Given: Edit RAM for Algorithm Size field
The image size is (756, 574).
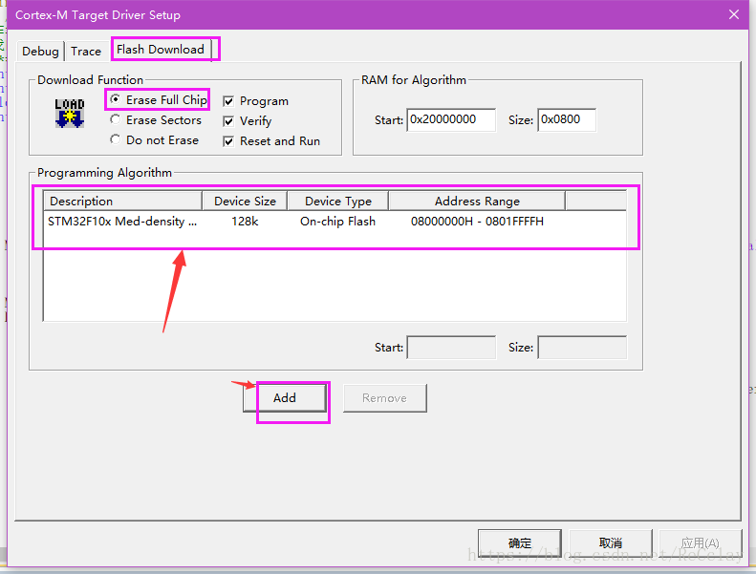Looking at the screenshot, I should click(x=567, y=119).
